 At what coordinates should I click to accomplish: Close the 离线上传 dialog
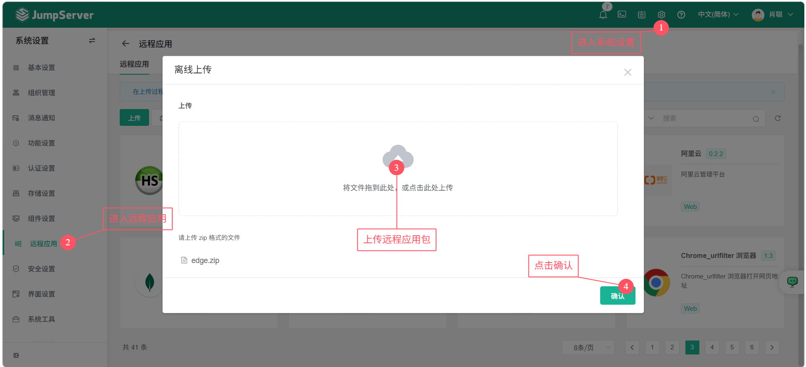tap(627, 72)
